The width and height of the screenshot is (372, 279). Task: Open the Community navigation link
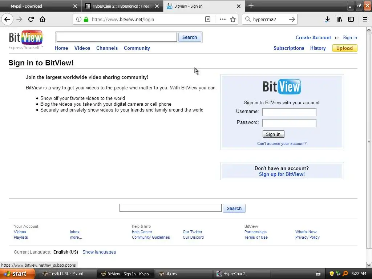pos(137,48)
